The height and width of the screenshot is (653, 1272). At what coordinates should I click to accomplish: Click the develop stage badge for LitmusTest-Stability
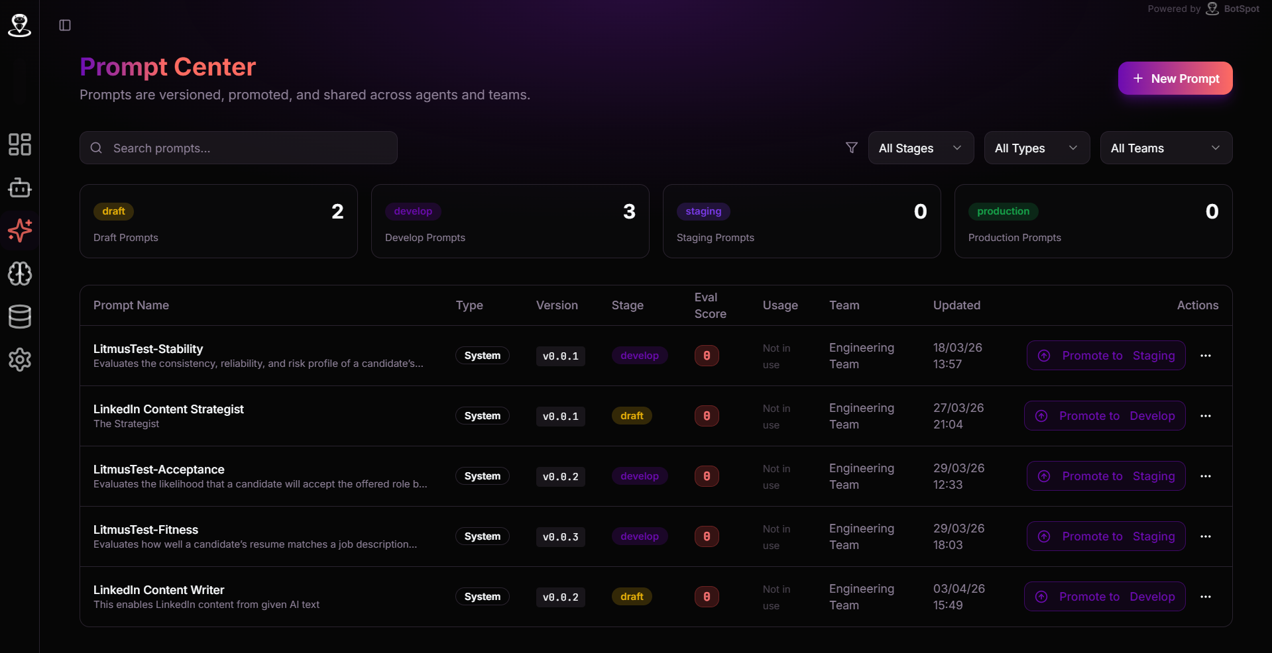(640, 356)
